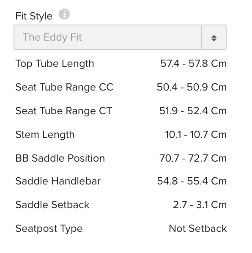The image size is (252, 253).
Task: Open the Fit Style dropdown arrows
Action: 214,38
